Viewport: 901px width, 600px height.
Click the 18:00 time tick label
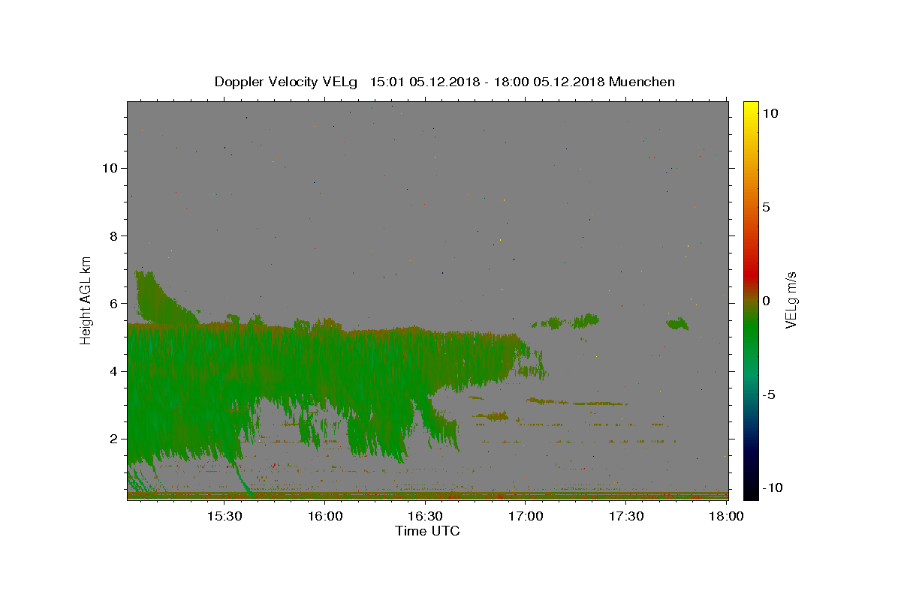pyautogui.click(x=727, y=517)
